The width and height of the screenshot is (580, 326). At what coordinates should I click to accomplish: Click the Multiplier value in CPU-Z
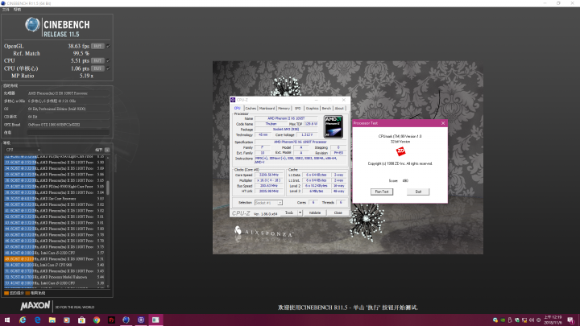coord(269,180)
